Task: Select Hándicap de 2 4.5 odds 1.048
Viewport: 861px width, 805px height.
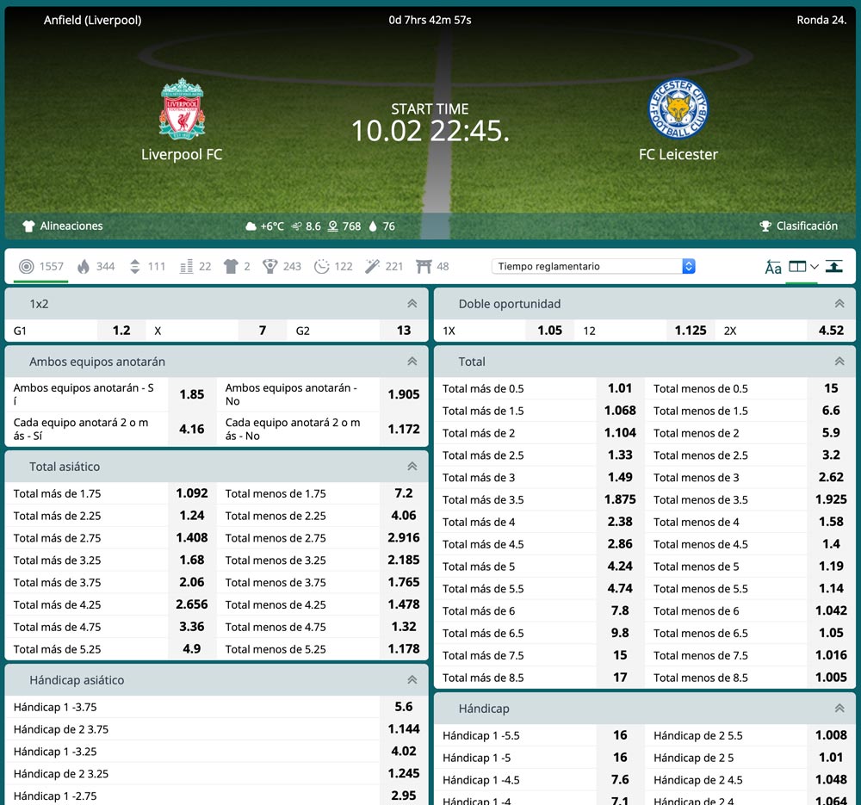Action: 831,780
